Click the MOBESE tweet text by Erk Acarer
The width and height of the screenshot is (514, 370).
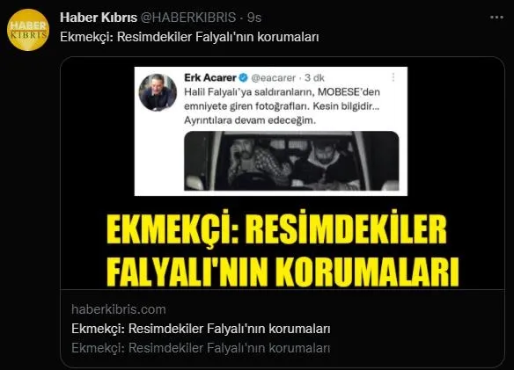point(282,106)
